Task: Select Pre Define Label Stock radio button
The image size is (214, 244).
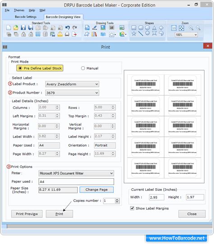Action: click(20, 68)
